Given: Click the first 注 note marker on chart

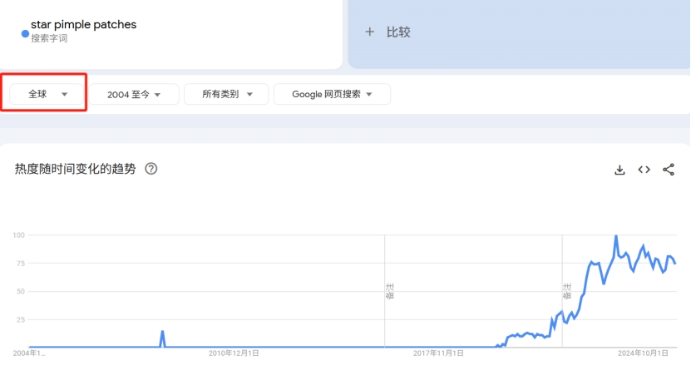Looking at the screenshot, I should point(389,290).
